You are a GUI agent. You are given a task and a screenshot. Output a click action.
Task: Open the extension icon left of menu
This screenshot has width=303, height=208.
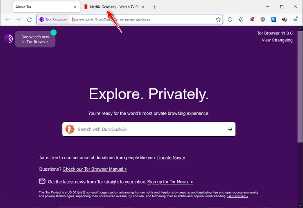coord(284,19)
